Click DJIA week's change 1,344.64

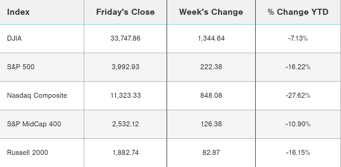[x=211, y=38]
